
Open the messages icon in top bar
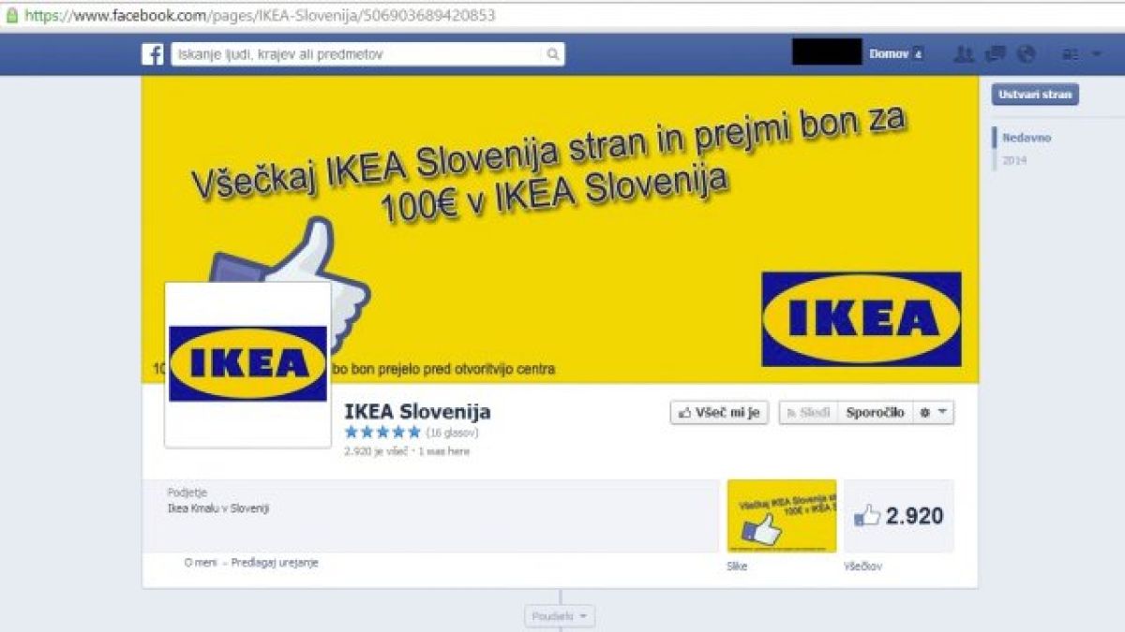(x=996, y=54)
